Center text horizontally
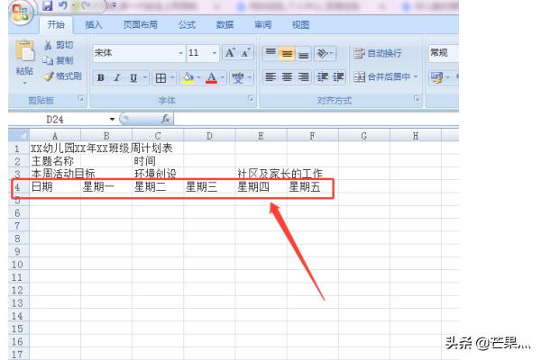The image size is (541, 360). [x=287, y=76]
